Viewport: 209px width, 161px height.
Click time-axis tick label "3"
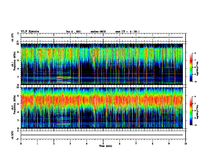click(70, 144)
